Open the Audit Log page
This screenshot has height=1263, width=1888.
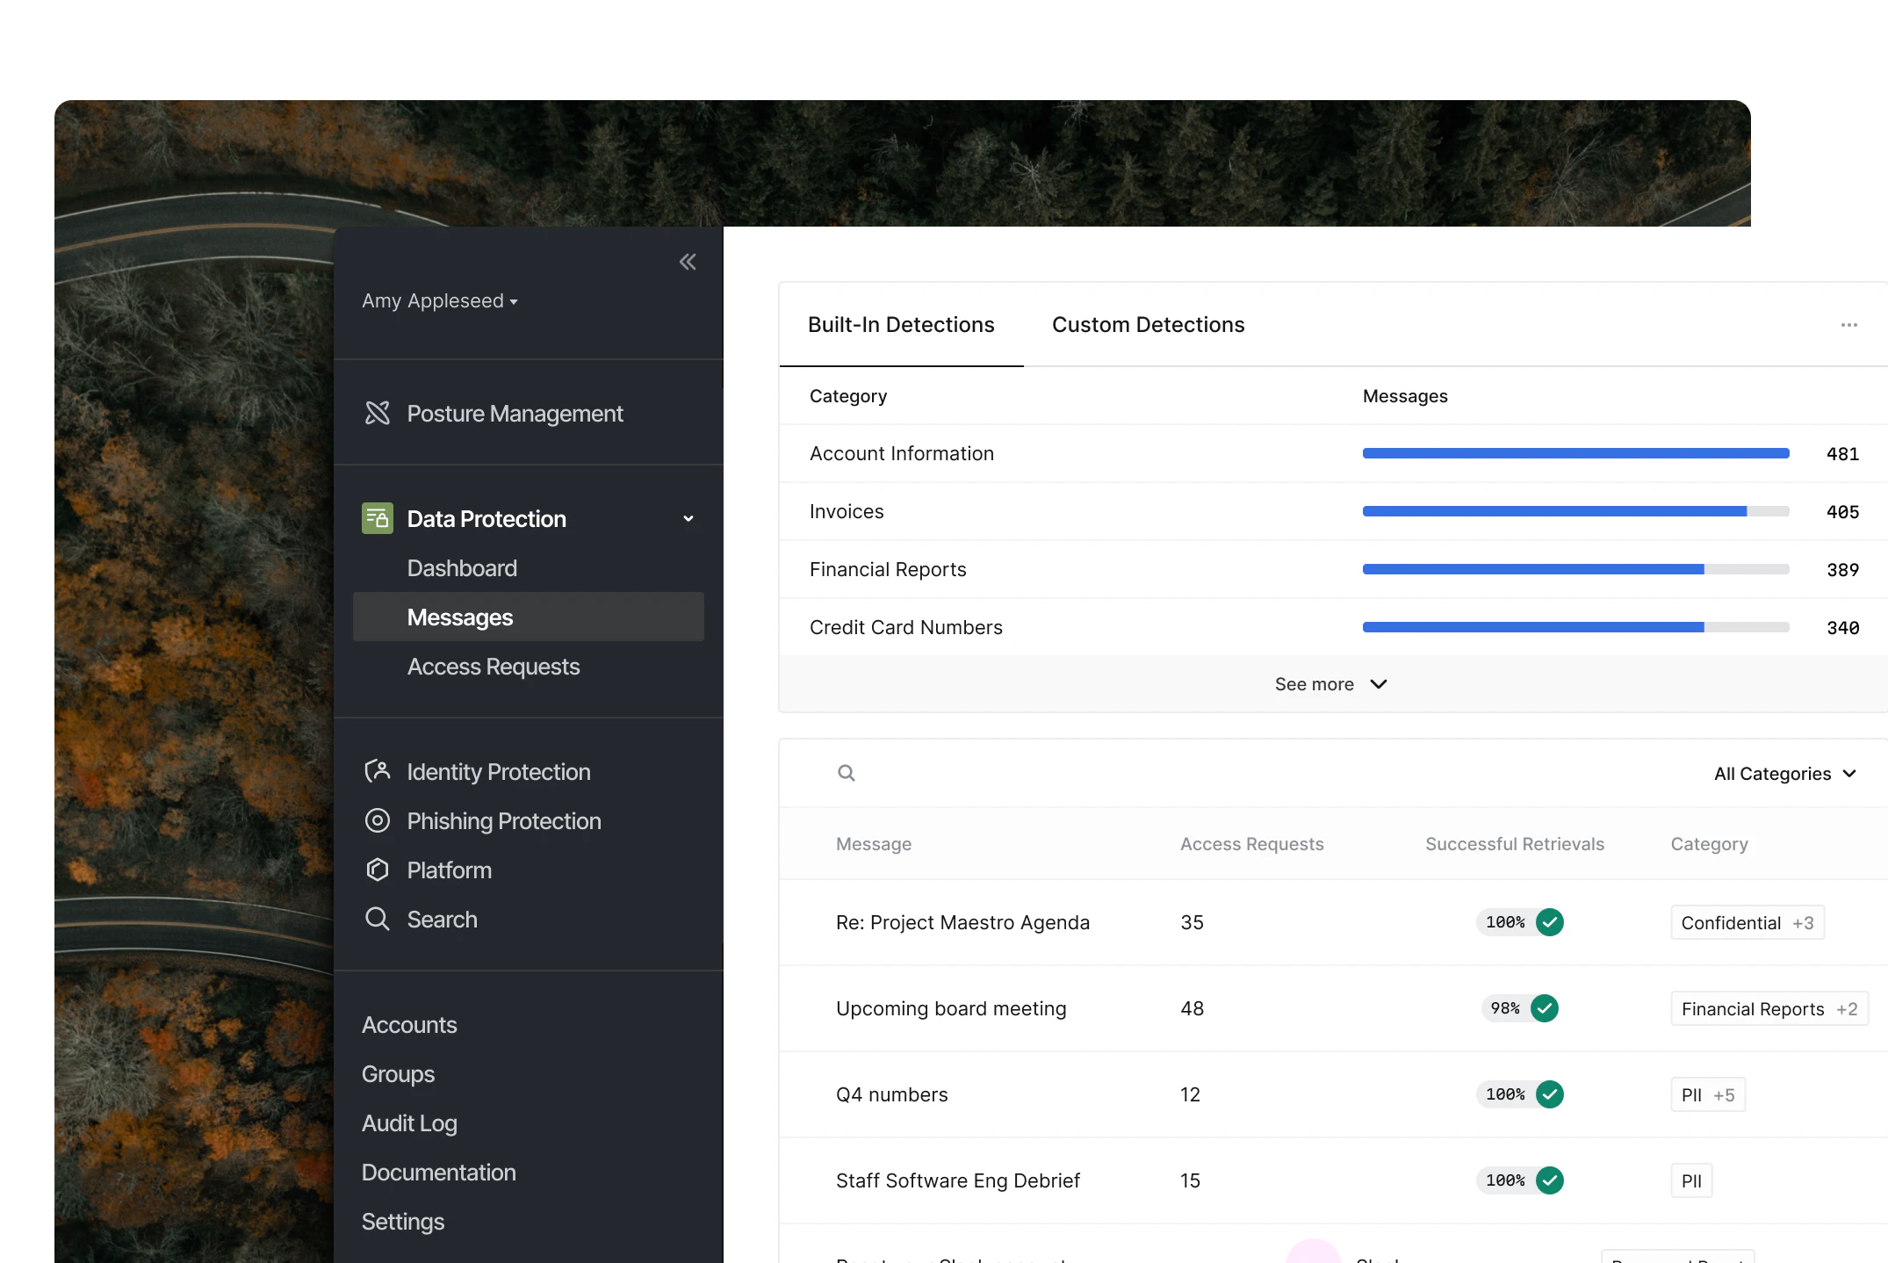click(x=409, y=1122)
